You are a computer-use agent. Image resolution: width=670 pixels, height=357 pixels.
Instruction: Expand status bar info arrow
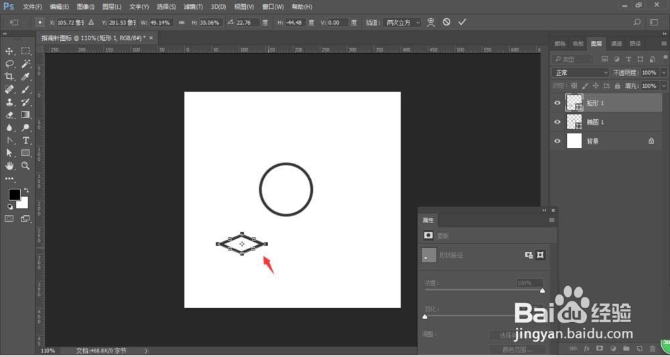point(146,350)
